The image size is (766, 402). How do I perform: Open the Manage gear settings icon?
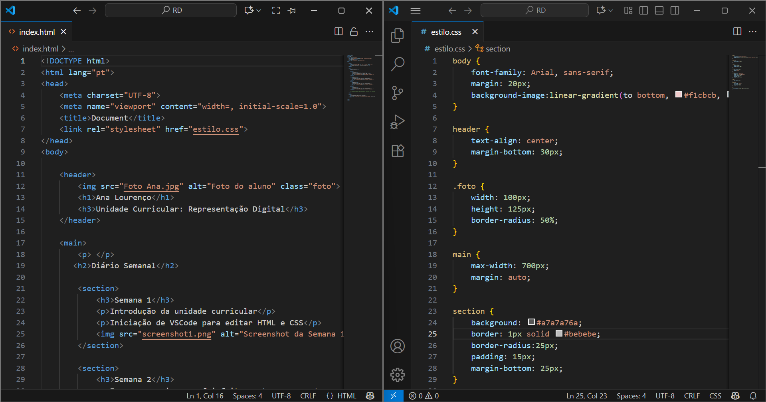point(397,374)
